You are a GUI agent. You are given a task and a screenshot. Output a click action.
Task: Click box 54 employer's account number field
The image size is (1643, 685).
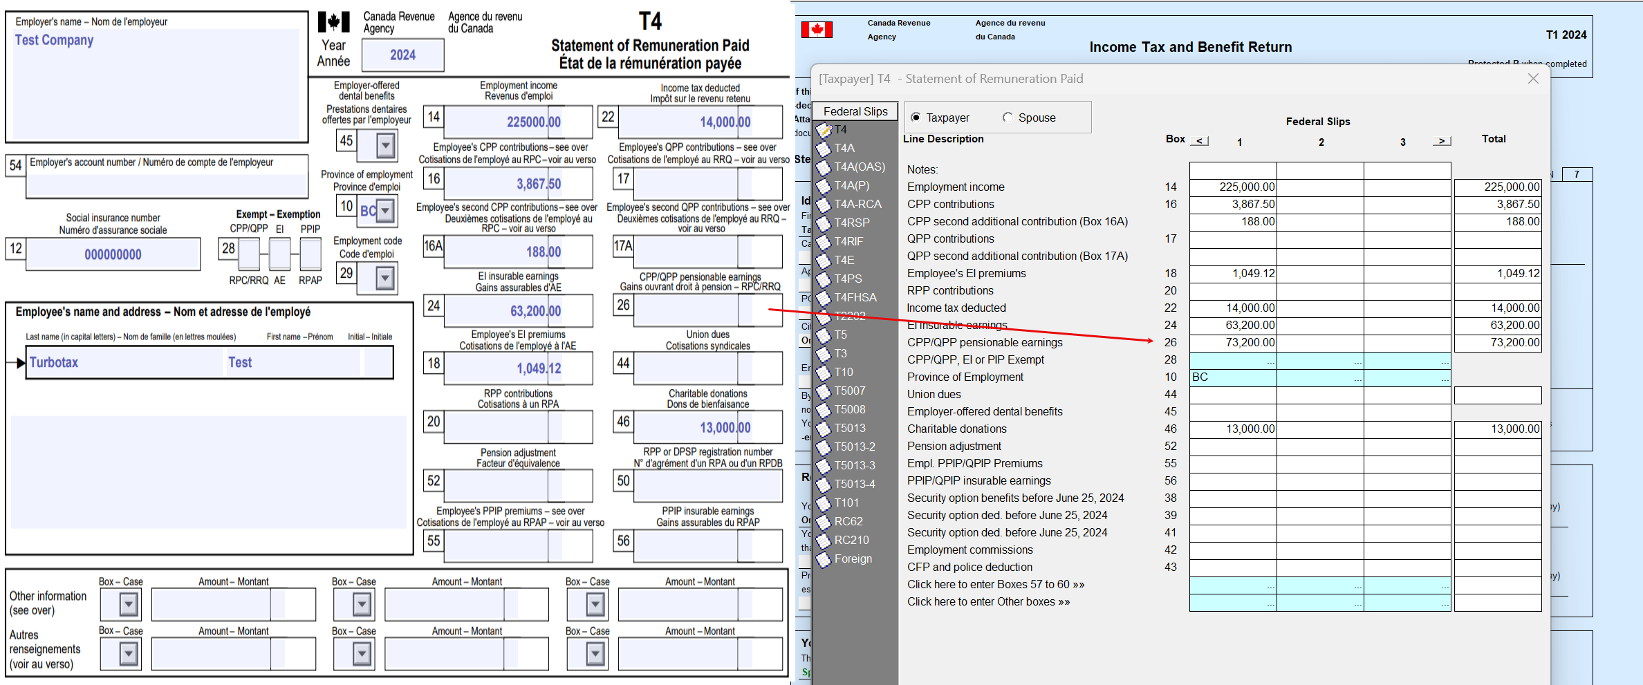pyautogui.click(x=167, y=185)
